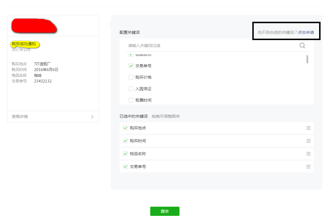Click the 购买成功通知 template title

pyautogui.click(x=24, y=44)
